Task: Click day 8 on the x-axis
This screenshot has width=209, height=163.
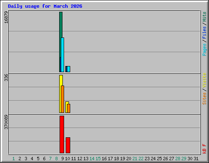Action: pos(56,159)
